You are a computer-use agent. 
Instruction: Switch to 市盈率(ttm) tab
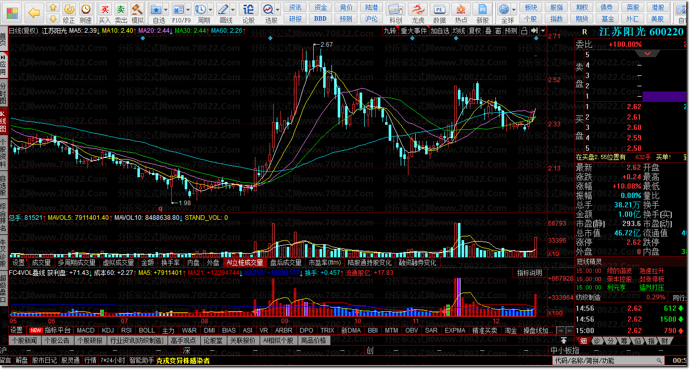(325, 262)
